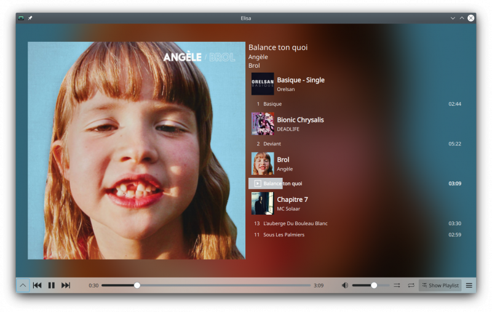Click the large Angèle Brol cover art
This screenshot has width=492, height=312.
click(137, 151)
